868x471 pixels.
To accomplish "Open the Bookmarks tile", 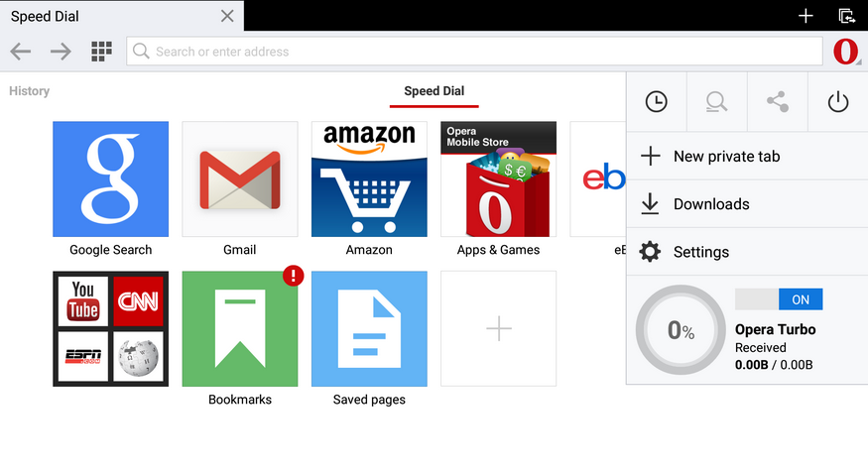I will point(240,329).
